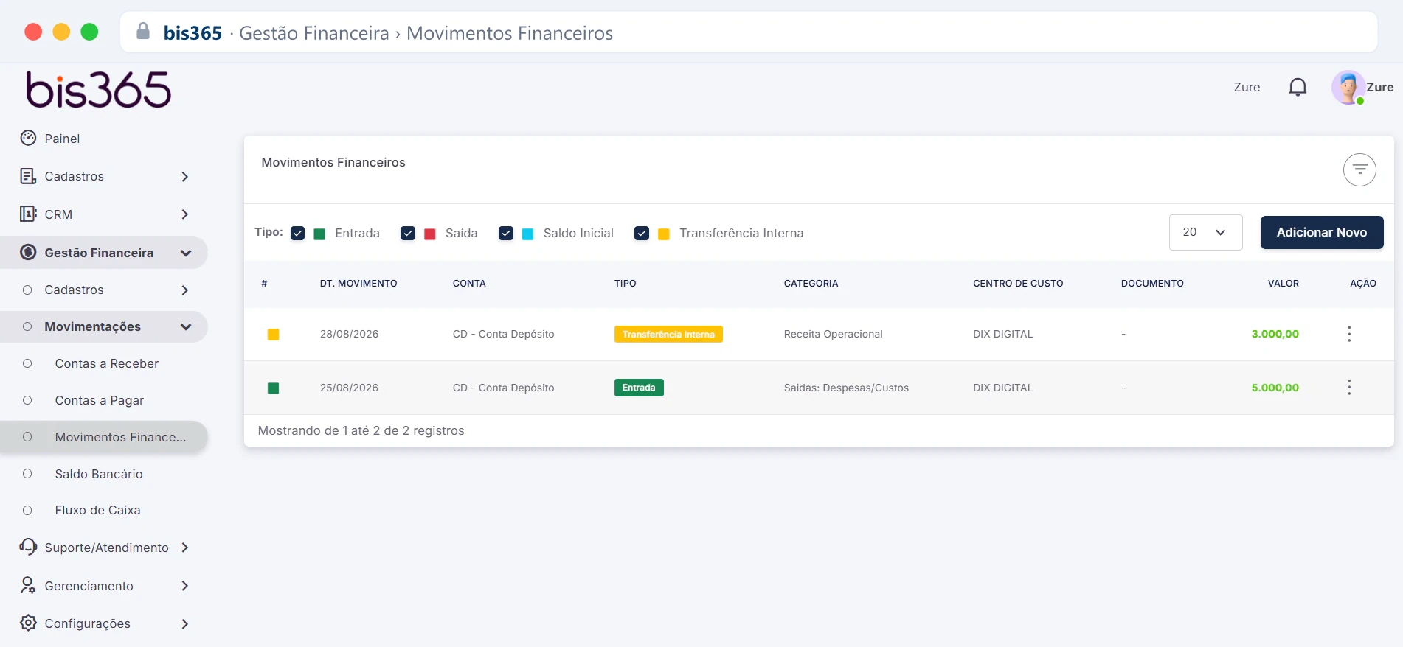Open Contas a Pagar menu item

point(99,400)
